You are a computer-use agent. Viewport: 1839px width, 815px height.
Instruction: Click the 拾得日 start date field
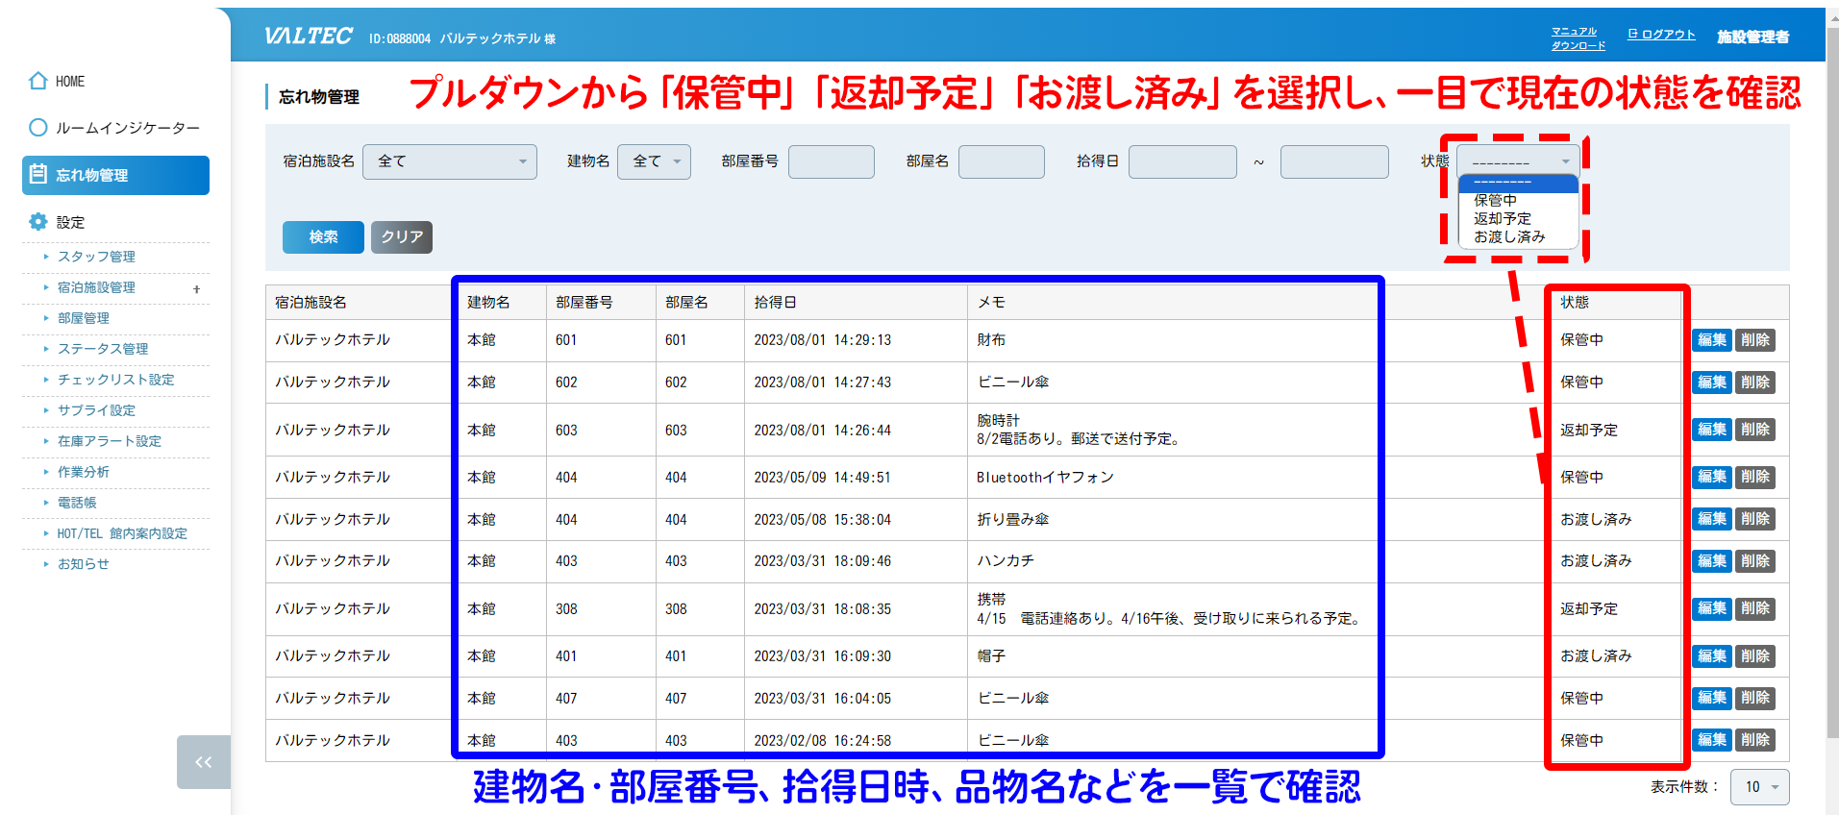(x=1182, y=161)
